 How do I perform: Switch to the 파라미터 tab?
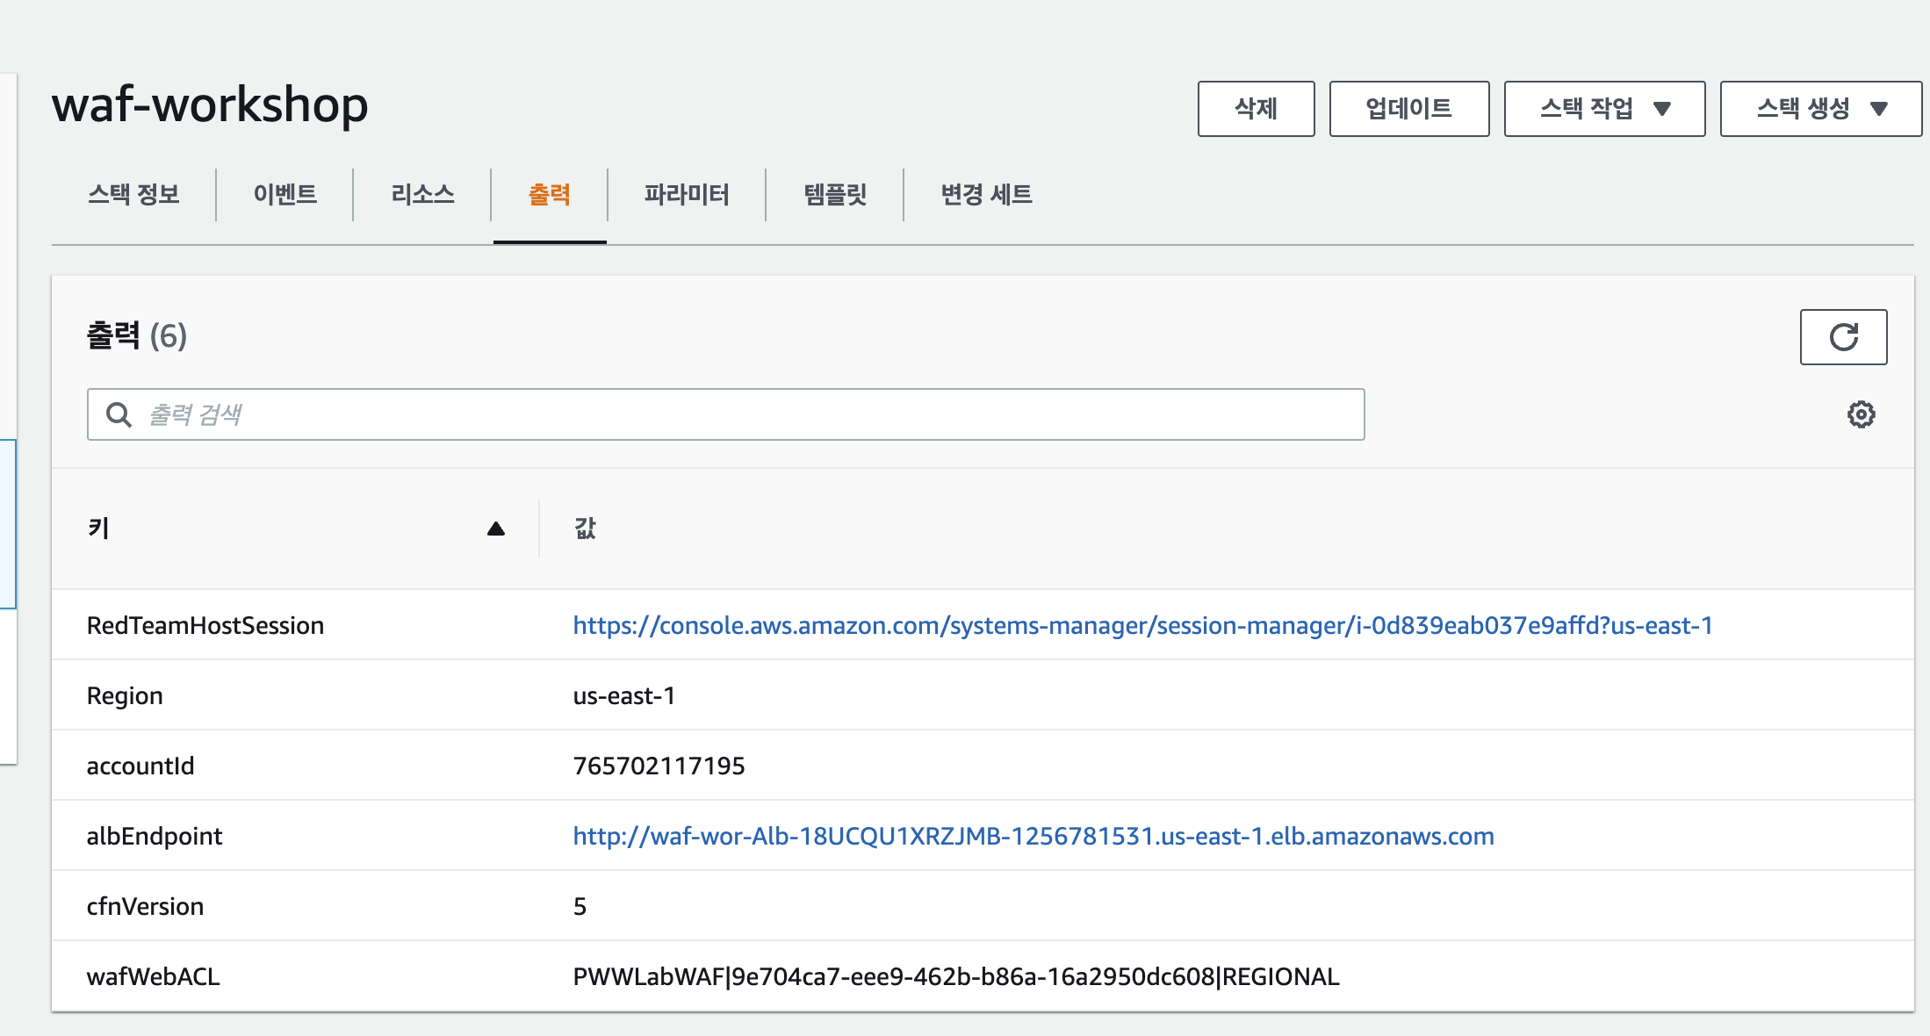[x=687, y=194]
